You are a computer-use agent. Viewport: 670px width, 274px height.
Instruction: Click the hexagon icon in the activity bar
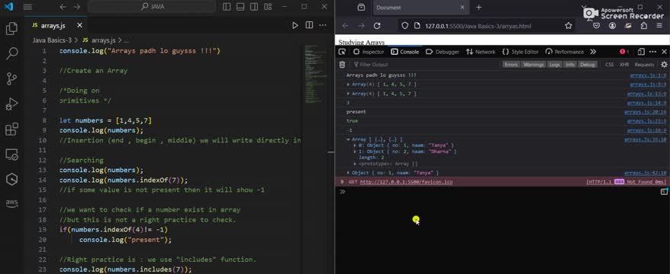(11, 180)
